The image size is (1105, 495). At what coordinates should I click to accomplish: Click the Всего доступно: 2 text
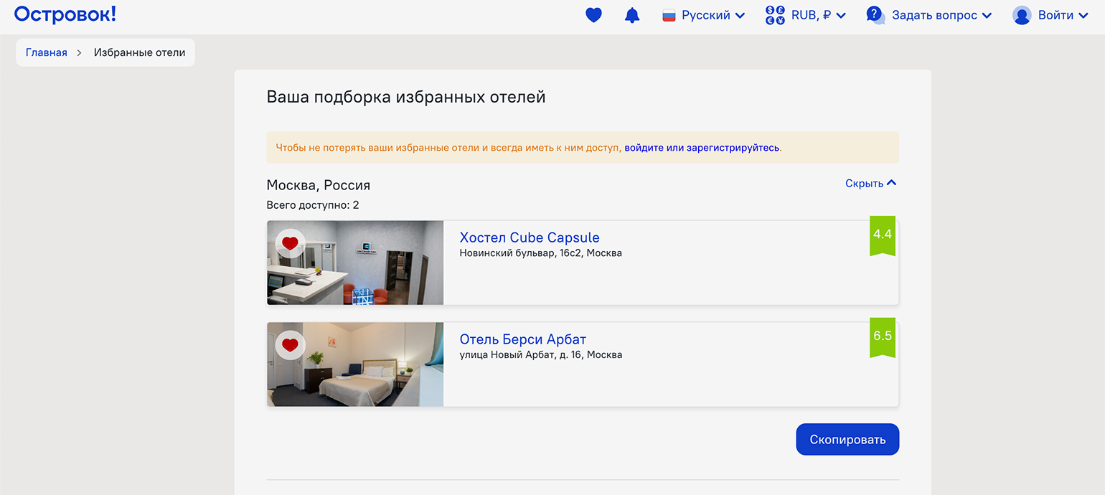[313, 205]
